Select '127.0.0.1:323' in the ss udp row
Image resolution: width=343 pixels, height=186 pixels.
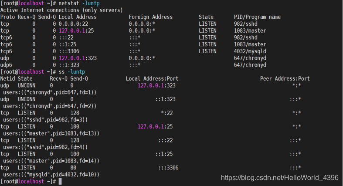point(156,85)
